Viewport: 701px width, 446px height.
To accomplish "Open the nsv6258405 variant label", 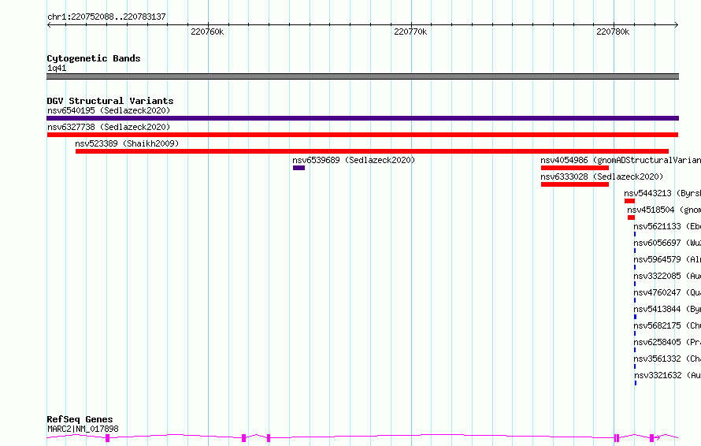I will [x=667, y=342].
